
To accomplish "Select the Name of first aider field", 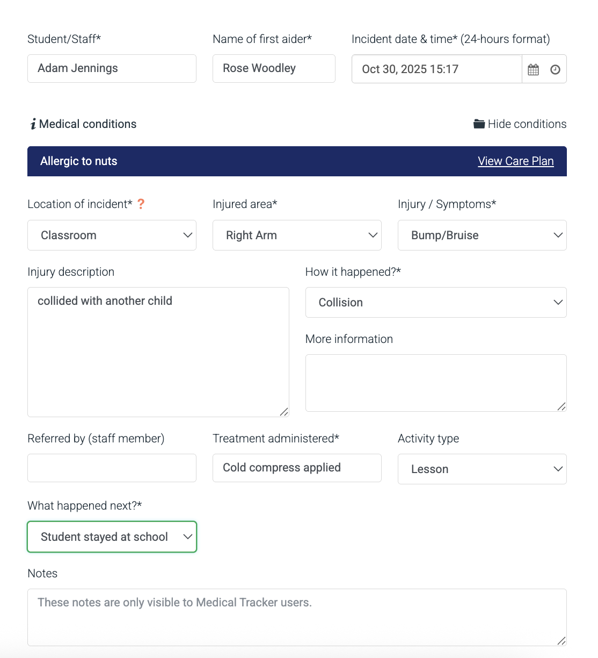I will 274,68.
